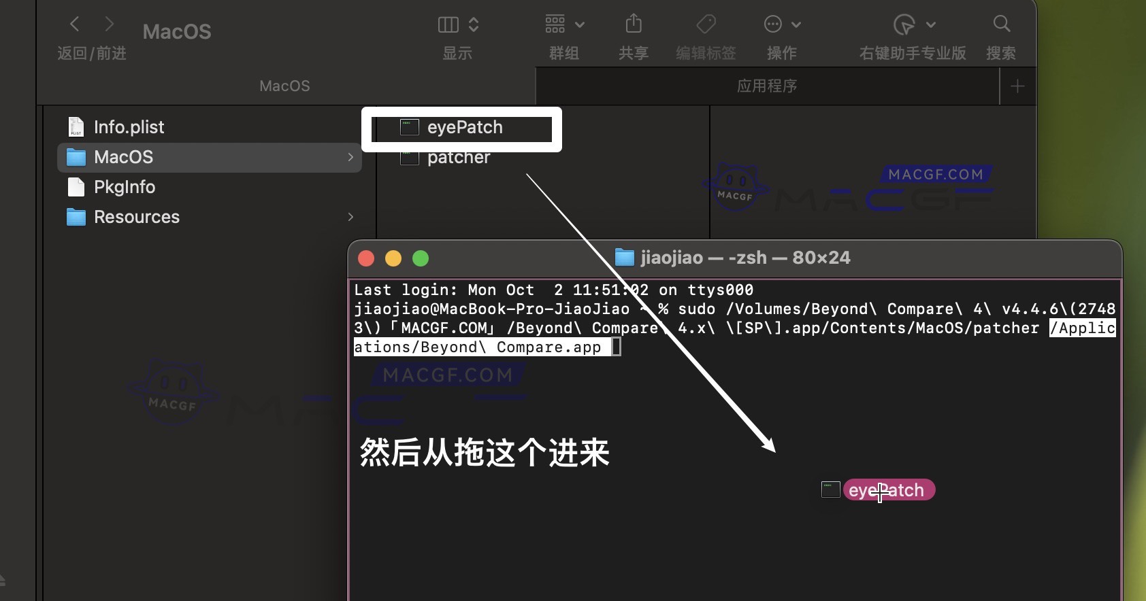The image size is (1146, 601).
Task: Toggle view options up-down arrows
Action: [x=474, y=25]
